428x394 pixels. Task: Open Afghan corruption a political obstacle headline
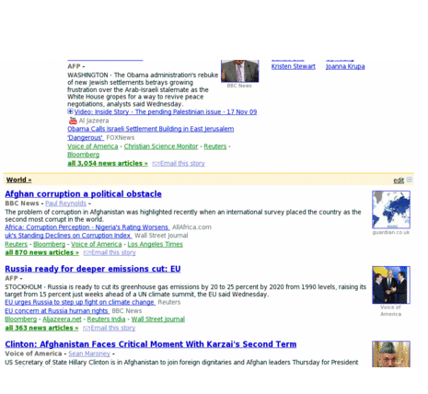pos(83,194)
